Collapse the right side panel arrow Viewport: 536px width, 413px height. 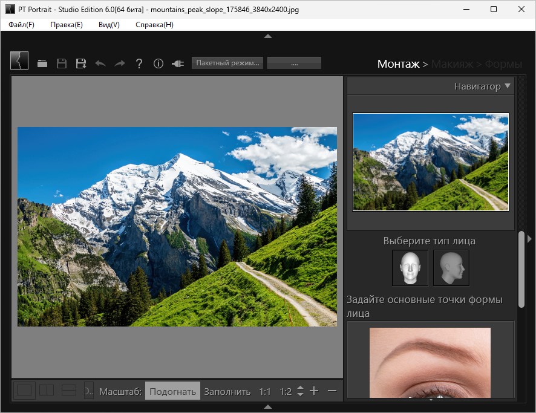coord(530,239)
